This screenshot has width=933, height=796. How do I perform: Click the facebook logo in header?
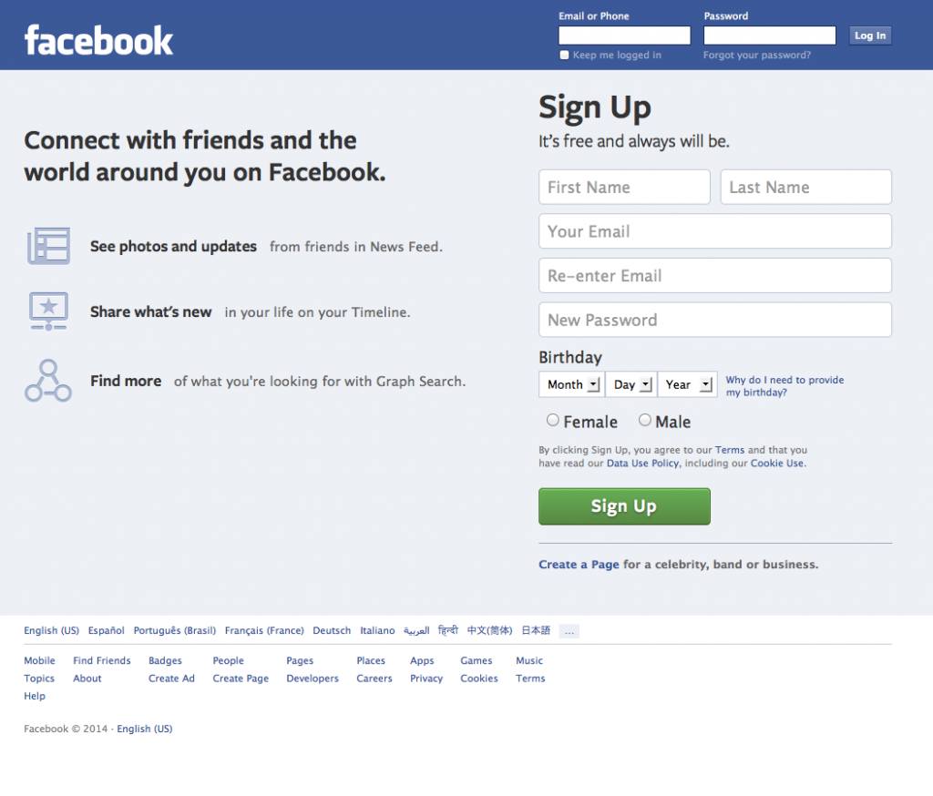98,40
